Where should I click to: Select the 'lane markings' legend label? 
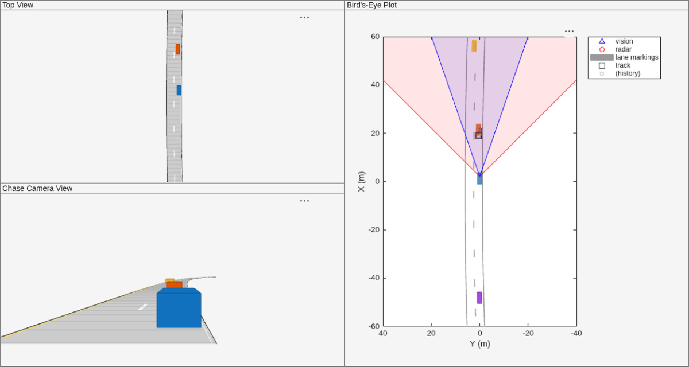point(637,57)
